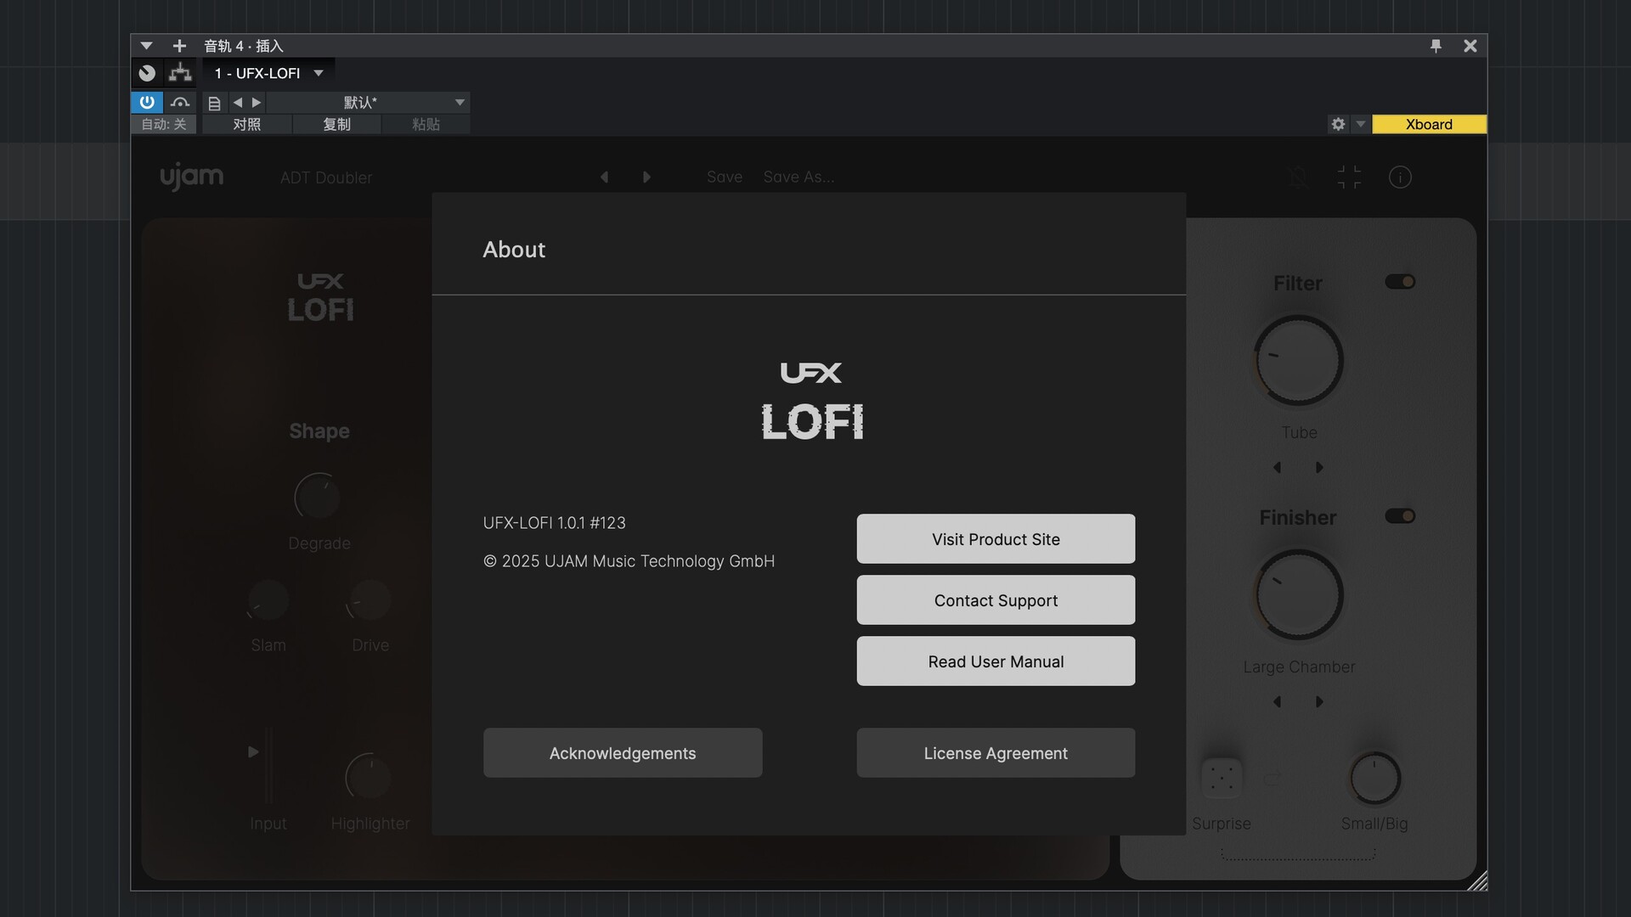The image size is (1631, 917).
Task: Open plugin routing sidechain icon
Action: click(180, 73)
